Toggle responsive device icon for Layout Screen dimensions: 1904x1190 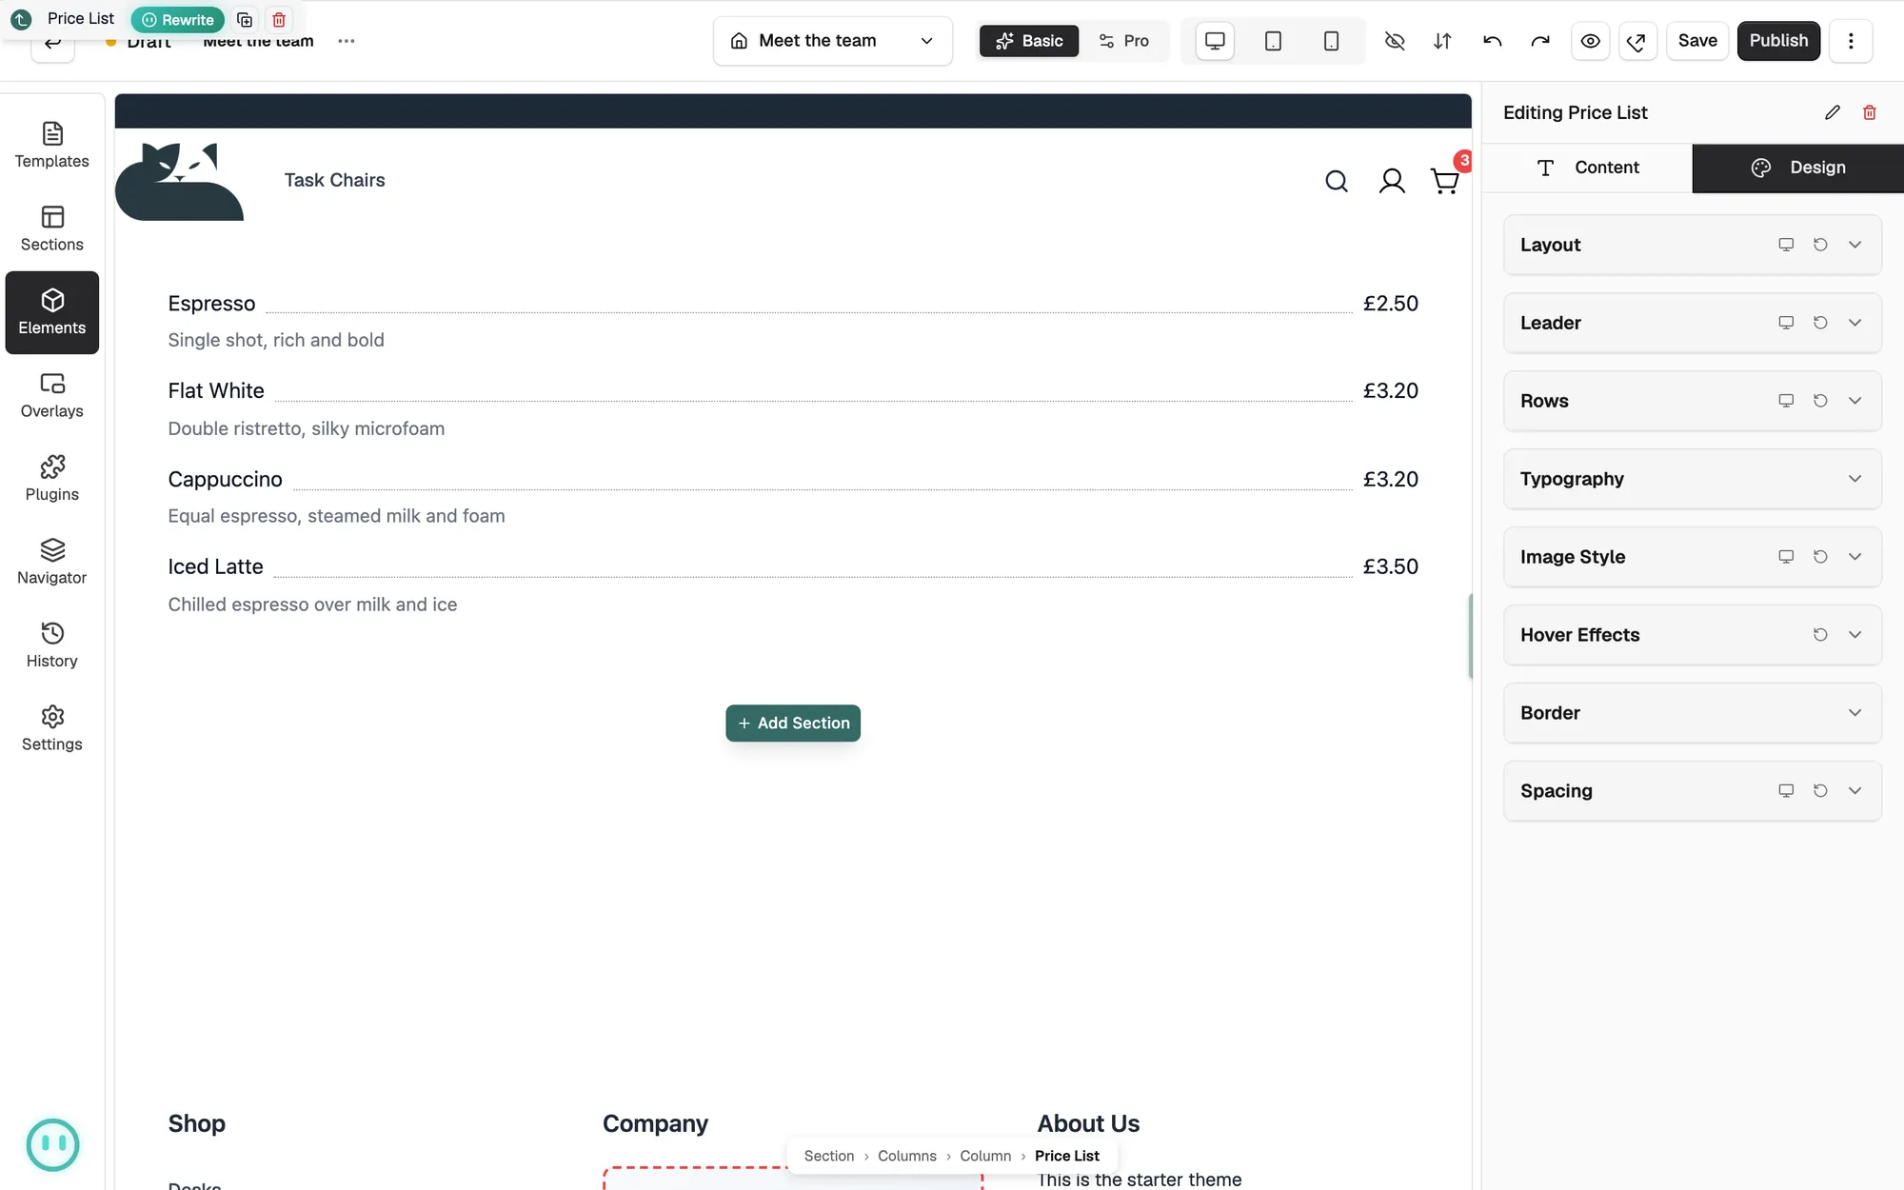(1786, 245)
